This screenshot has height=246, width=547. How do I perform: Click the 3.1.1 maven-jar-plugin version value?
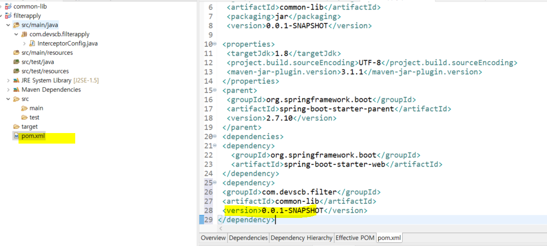pyautogui.click(x=352, y=72)
